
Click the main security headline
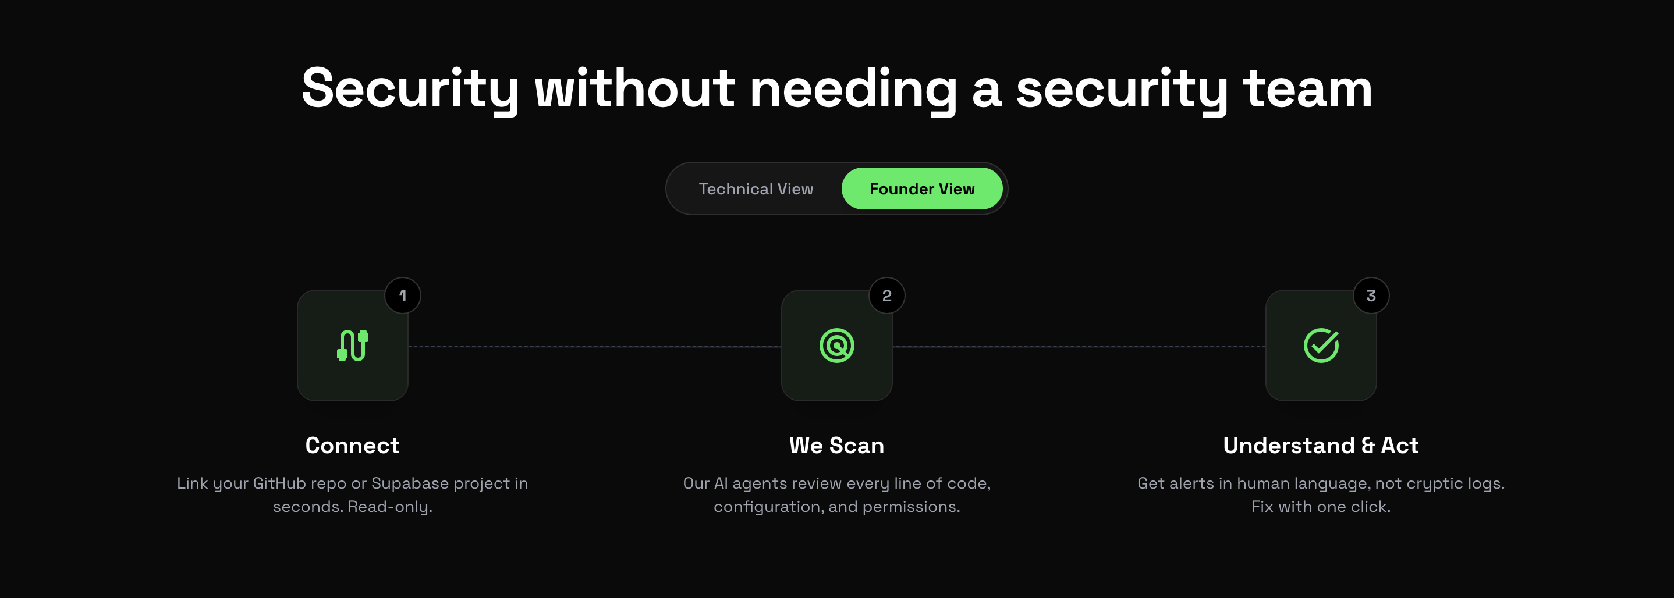point(837,89)
